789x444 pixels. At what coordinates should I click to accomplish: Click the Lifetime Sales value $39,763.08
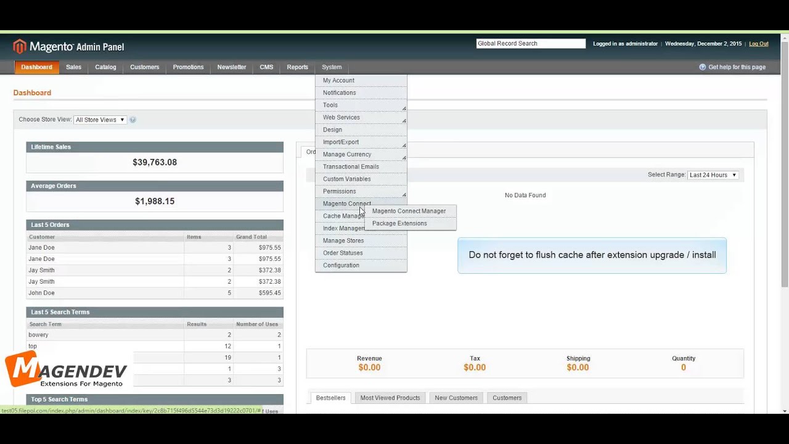click(155, 162)
